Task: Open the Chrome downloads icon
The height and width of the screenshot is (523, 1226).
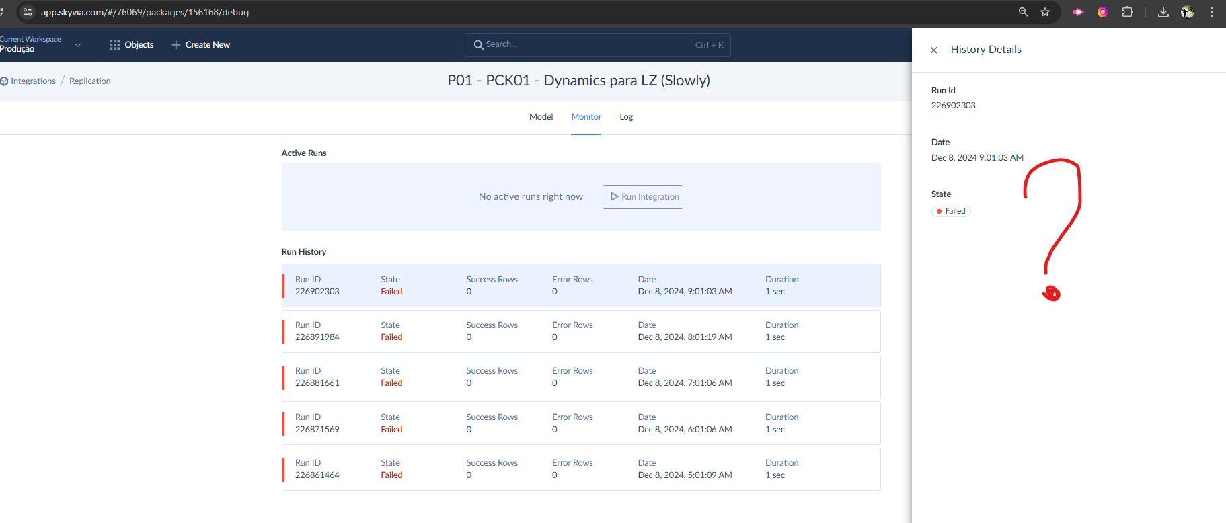Action: [1163, 12]
